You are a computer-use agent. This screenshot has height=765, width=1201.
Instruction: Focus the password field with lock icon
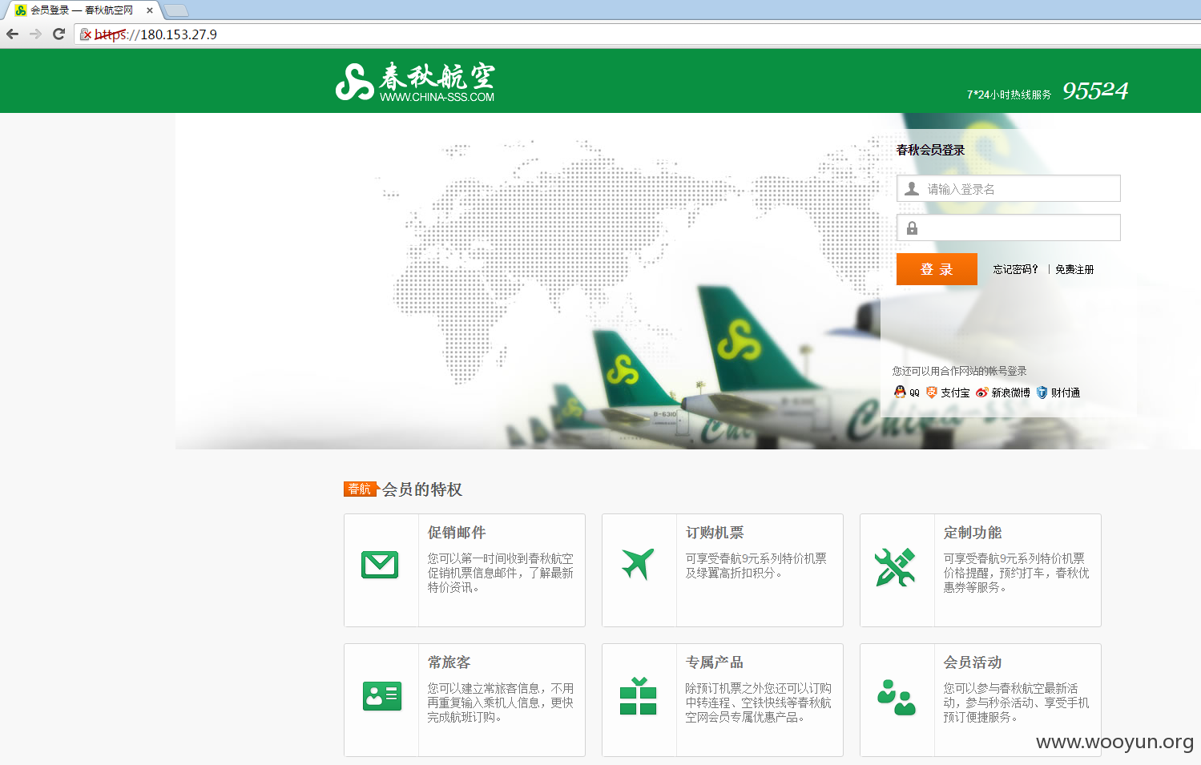(x=1008, y=227)
